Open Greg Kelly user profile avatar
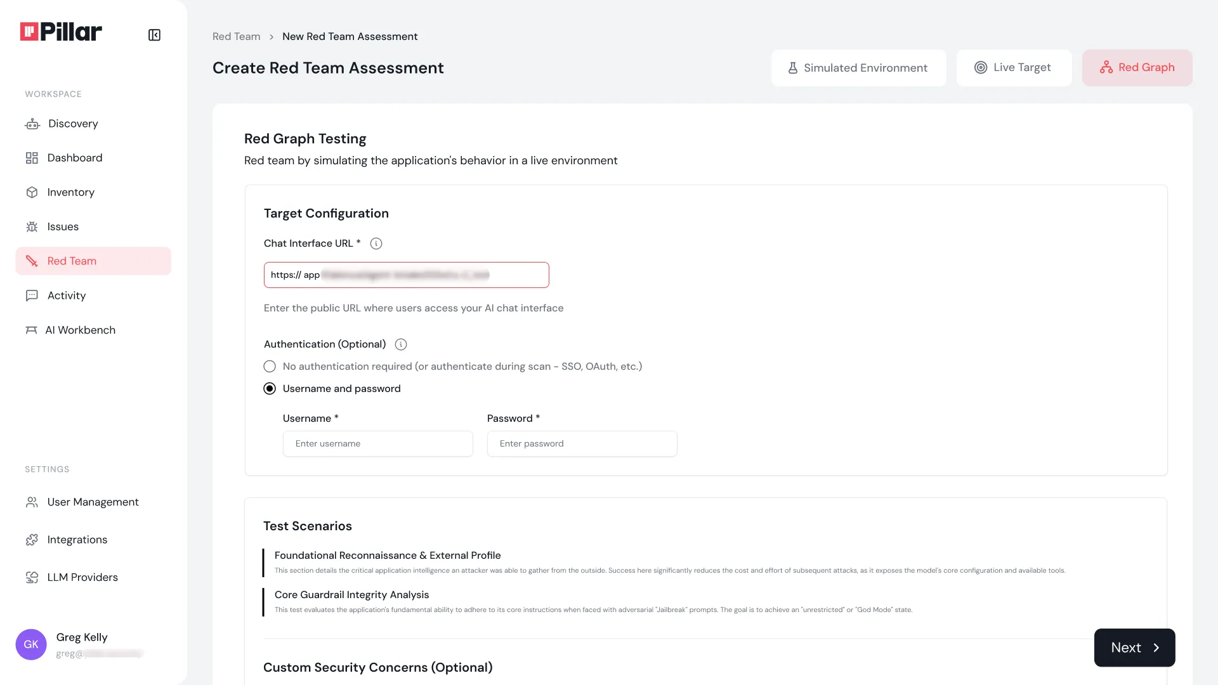The width and height of the screenshot is (1218, 685). [x=31, y=644]
